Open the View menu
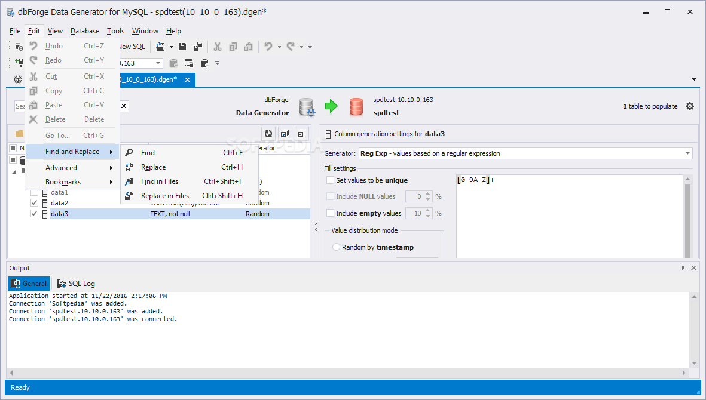 (55, 31)
